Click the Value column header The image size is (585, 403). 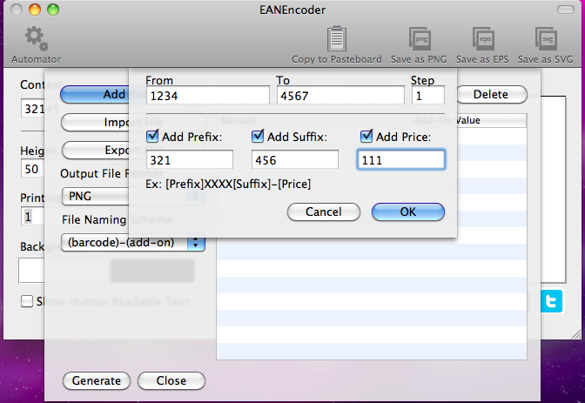(x=492, y=120)
